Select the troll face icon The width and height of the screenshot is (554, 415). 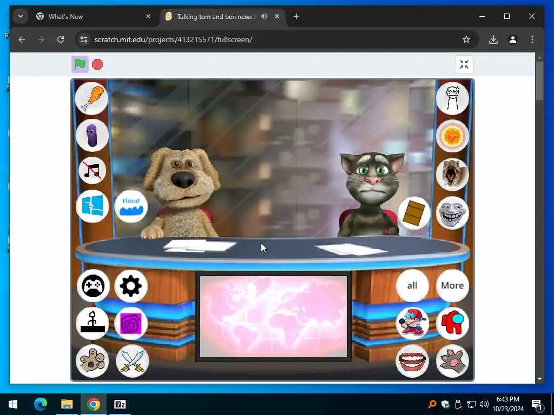453,213
